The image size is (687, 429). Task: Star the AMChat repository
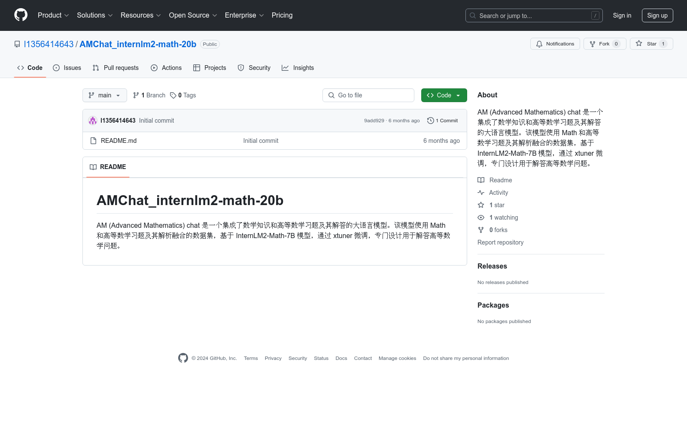(647, 44)
